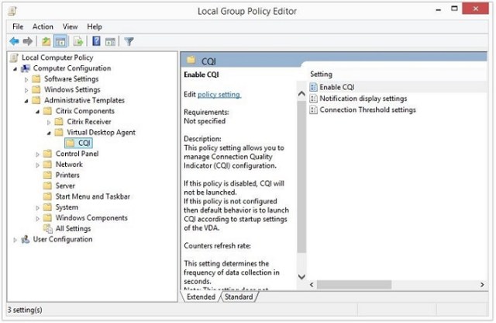Collapse the Citrix Components tree node
Image resolution: width=496 pixels, height=323 pixels.
38,112
